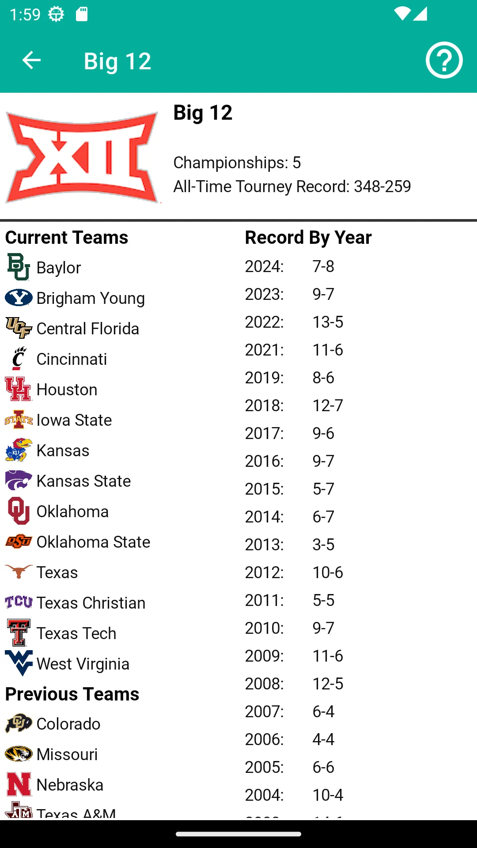The height and width of the screenshot is (848, 477).
Task: Select the 2022 record row 13-5
Action: 294,322
